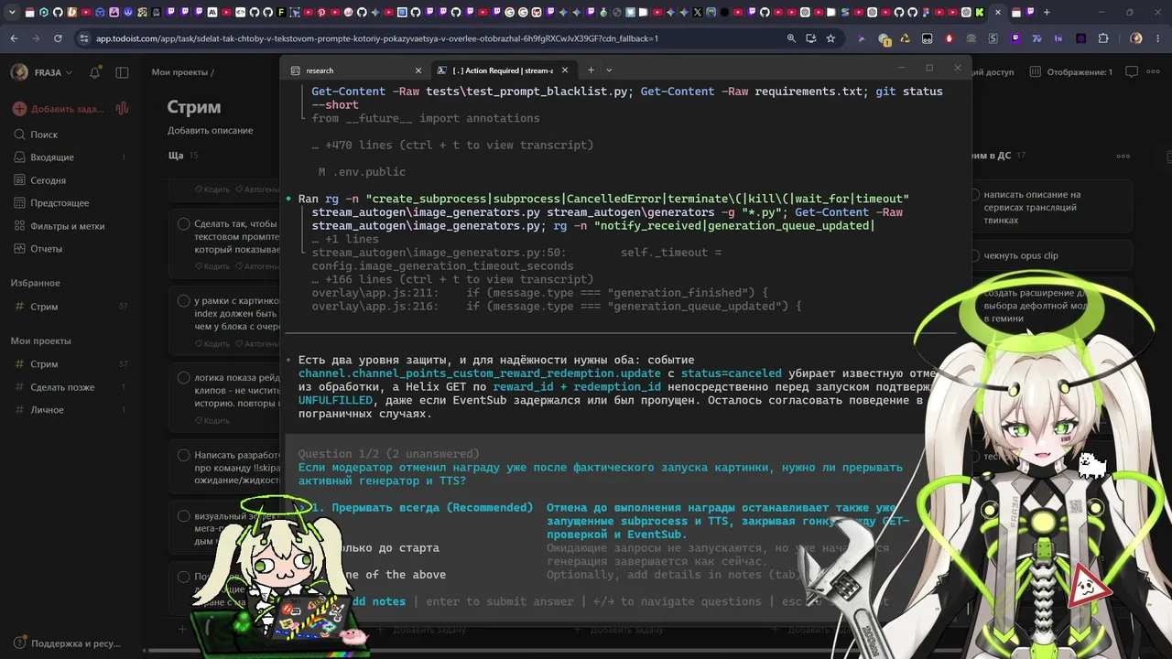The image size is (1172, 659).
Task: Click the In extension icon
Action: 1058,38
